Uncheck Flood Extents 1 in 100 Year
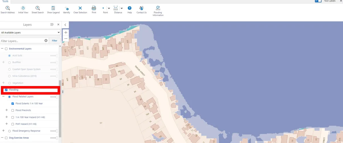The width and height of the screenshot is (343, 143). point(13,103)
